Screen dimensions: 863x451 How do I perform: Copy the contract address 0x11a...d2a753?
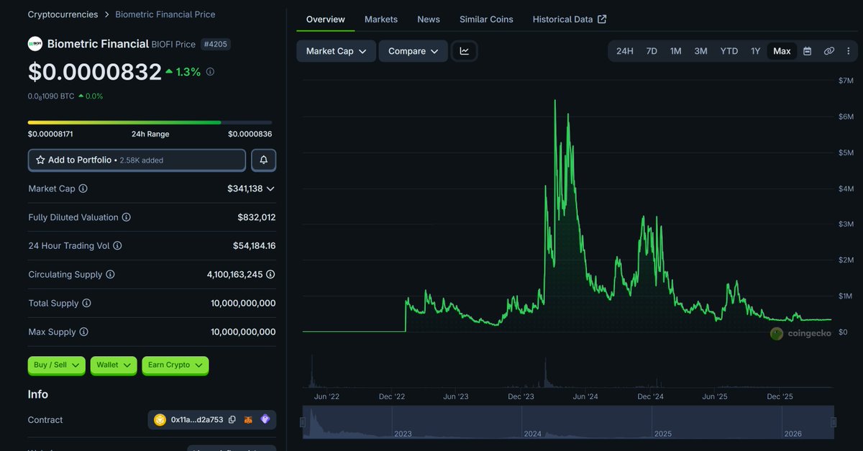[232, 420]
